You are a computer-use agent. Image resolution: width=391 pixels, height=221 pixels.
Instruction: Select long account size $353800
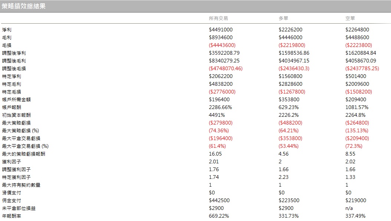click(289, 99)
